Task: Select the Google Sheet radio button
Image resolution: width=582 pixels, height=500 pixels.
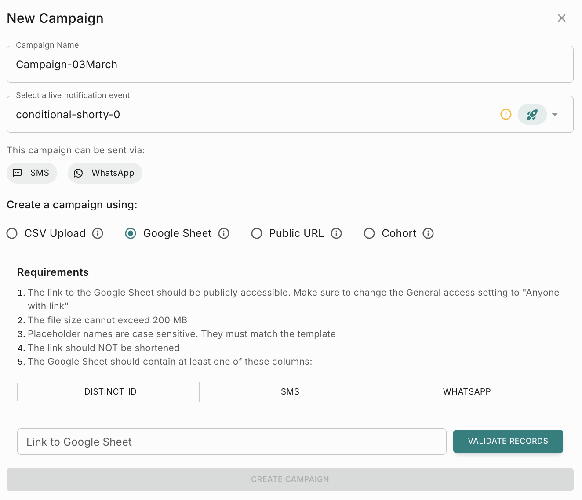Action: coord(131,233)
